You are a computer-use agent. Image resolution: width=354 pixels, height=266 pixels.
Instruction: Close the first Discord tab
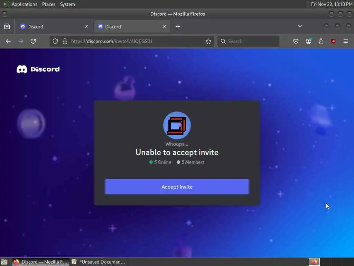point(87,26)
